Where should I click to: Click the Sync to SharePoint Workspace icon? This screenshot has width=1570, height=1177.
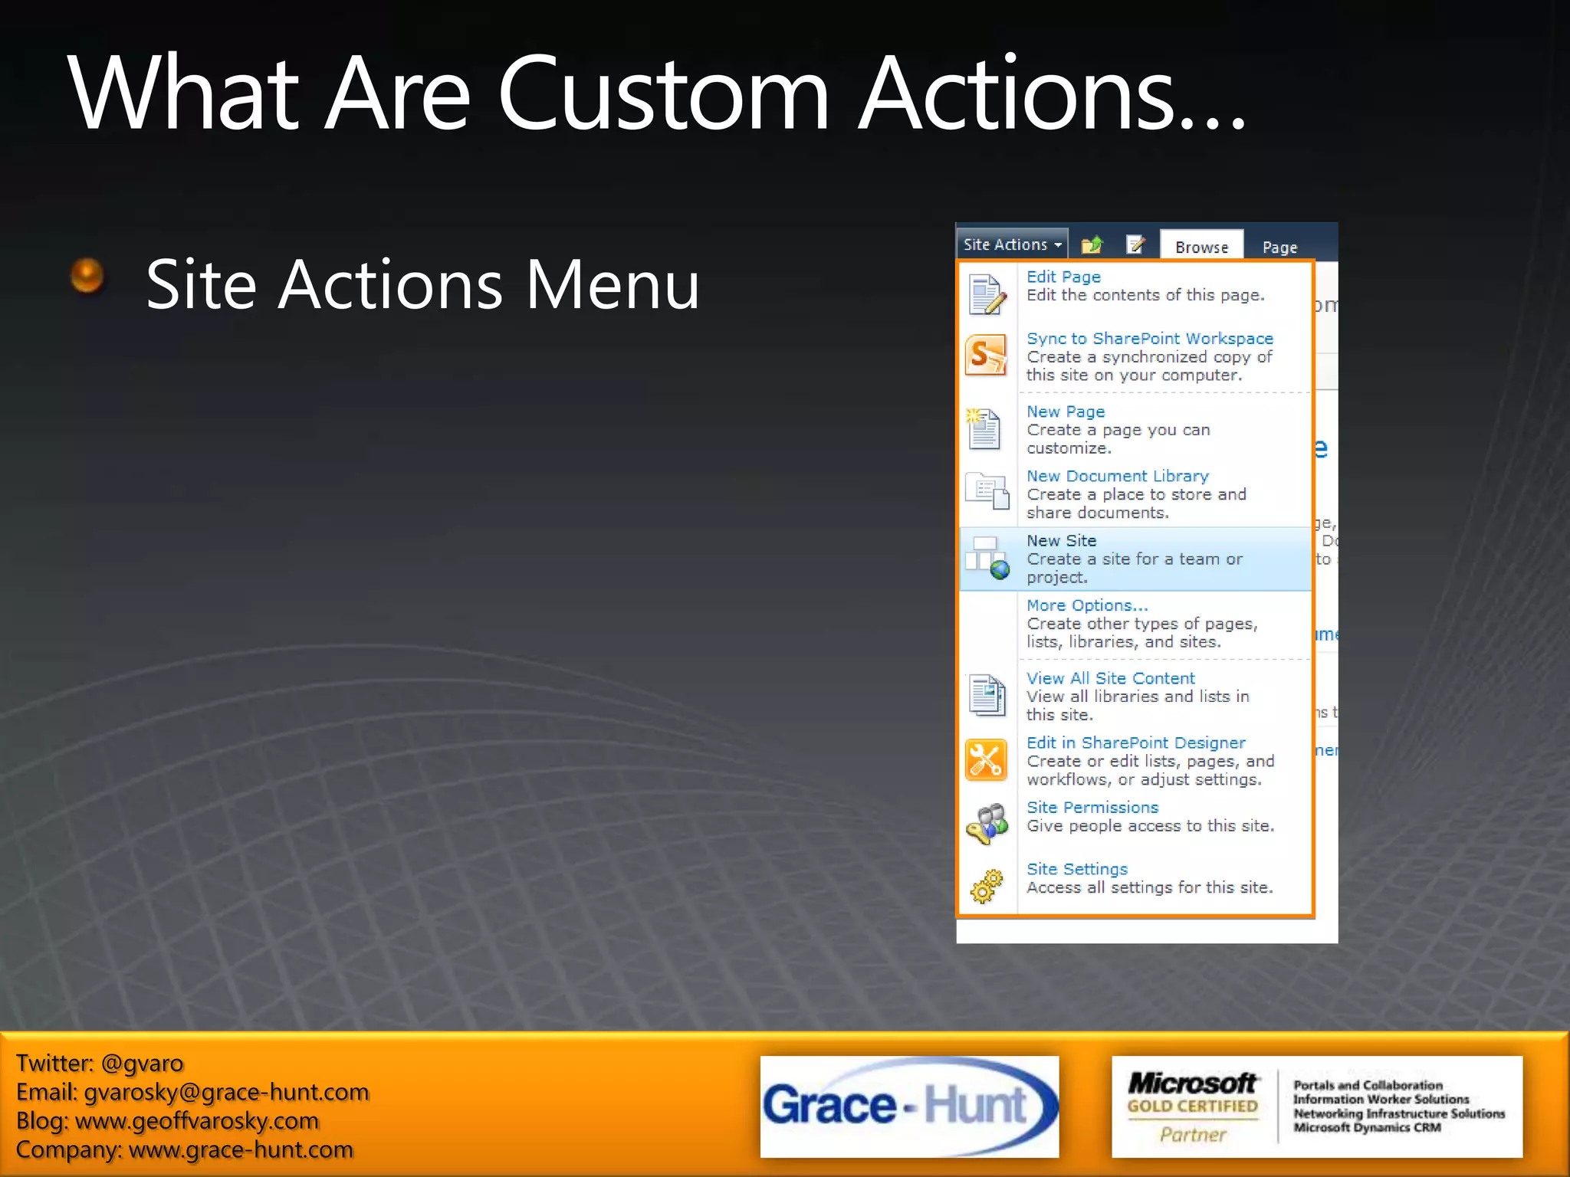click(986, 356)
